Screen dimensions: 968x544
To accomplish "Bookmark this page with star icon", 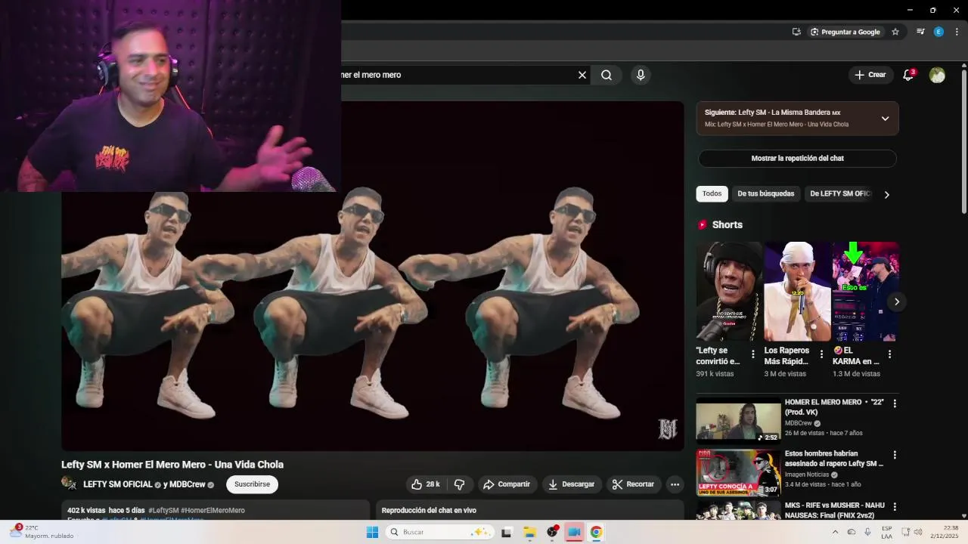I will [x=895, y=32].
